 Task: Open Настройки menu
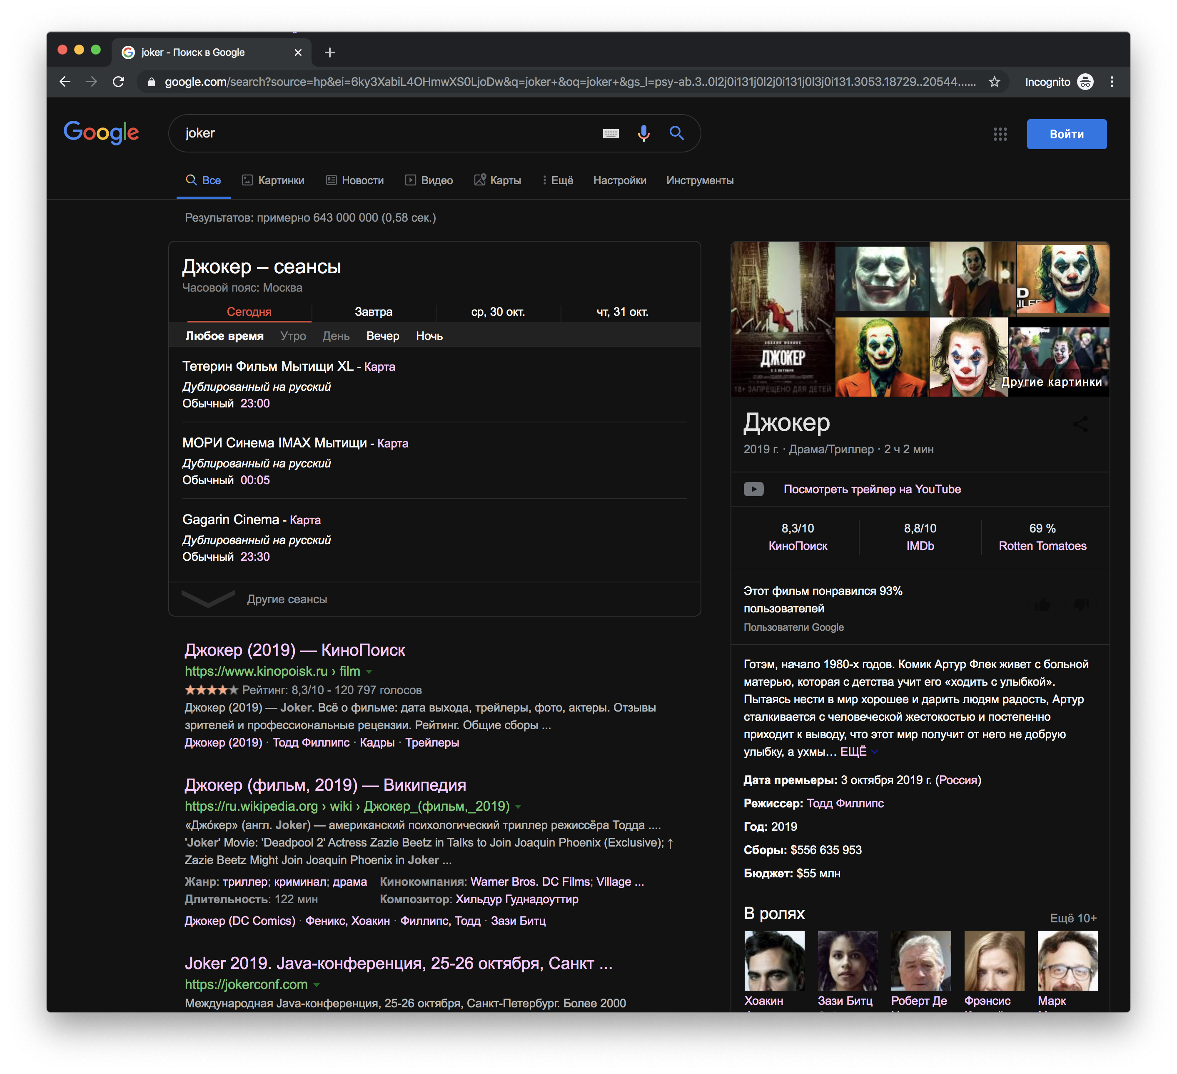click(x=619, y=180)
